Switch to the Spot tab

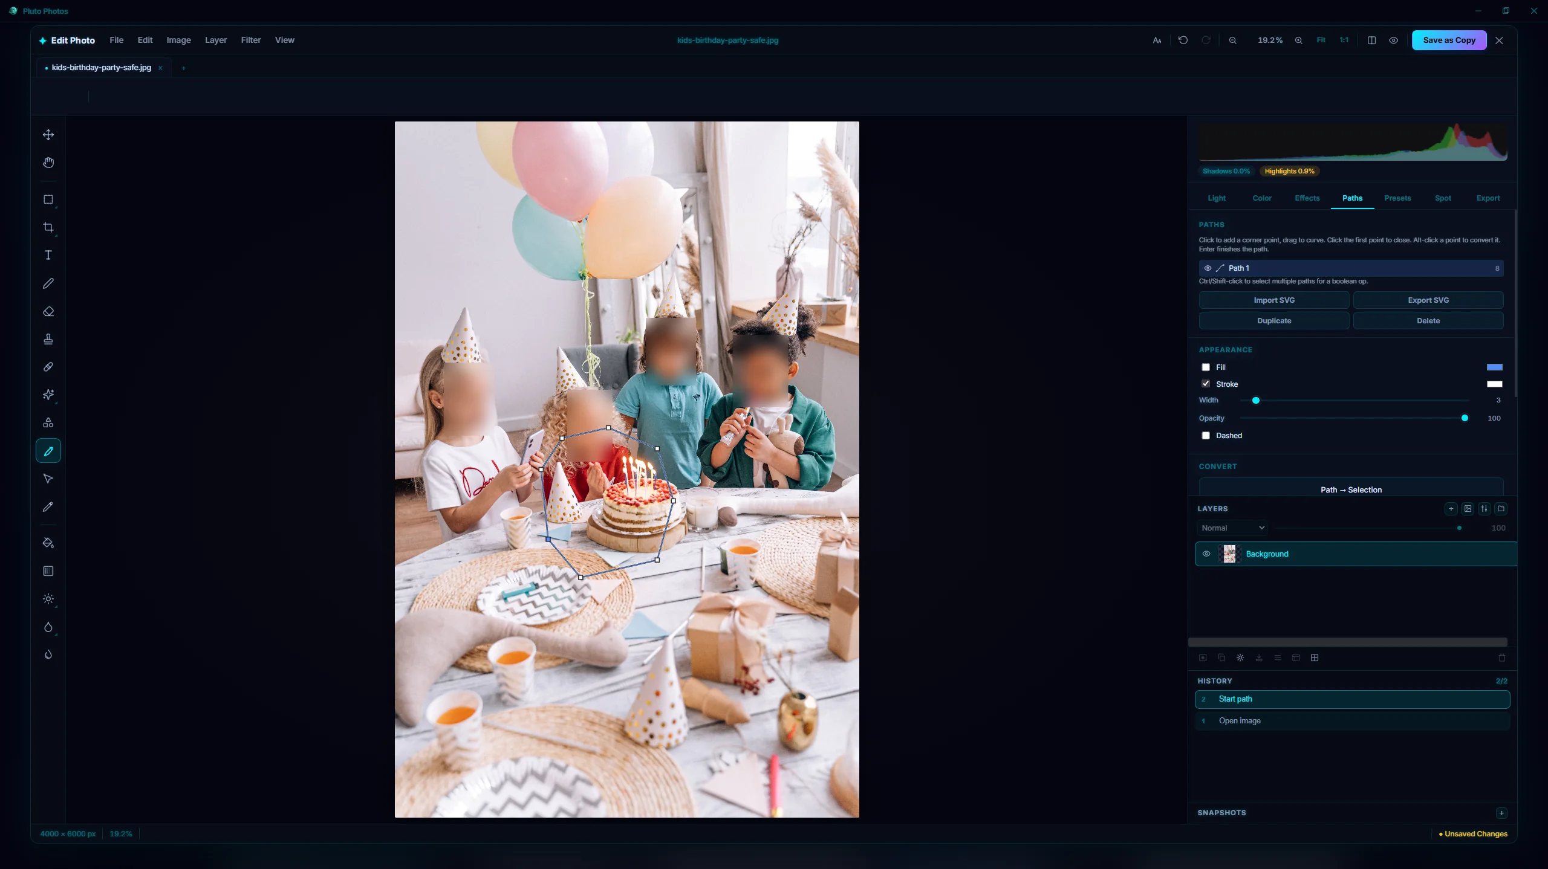[1443, 198]
